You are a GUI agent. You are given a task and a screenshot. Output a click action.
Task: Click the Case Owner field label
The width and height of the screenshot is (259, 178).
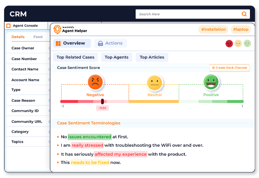click(x=23, y=48)
